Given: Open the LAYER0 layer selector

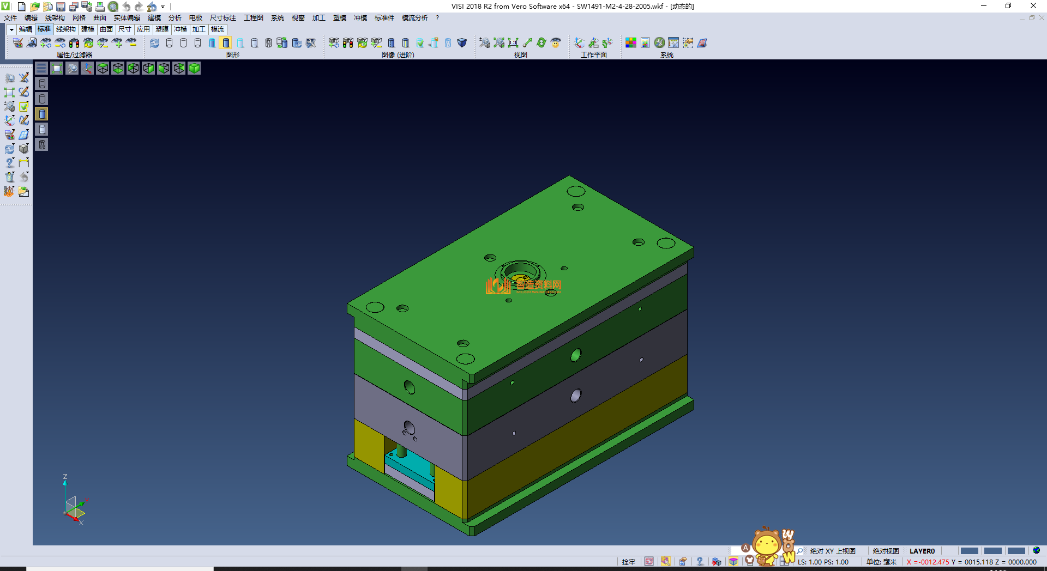Looking at the screenshot, I should (x=922, y=551).
